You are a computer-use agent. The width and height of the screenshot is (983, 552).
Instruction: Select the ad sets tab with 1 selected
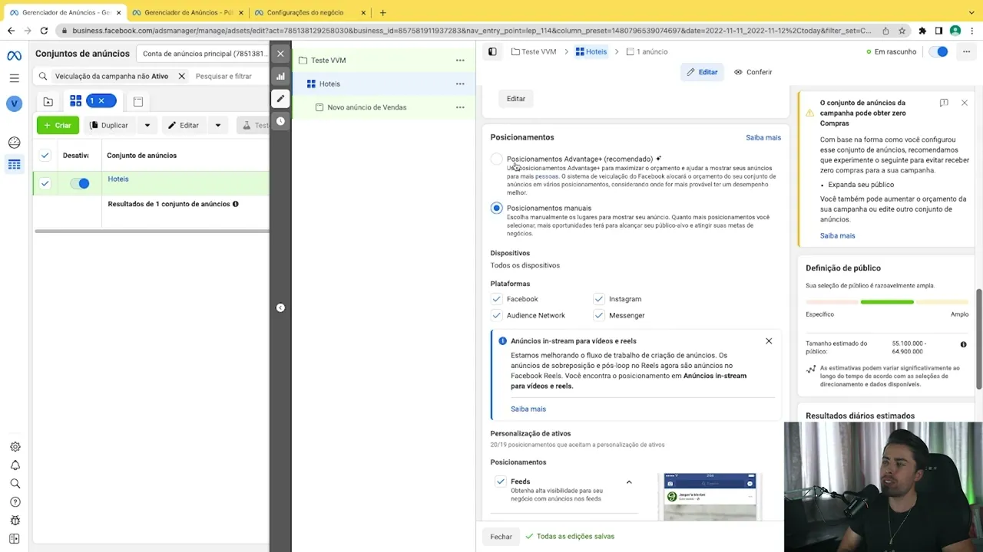click(92, 101)
